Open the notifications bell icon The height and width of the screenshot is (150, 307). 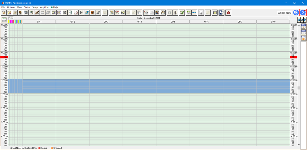[303, 12]
